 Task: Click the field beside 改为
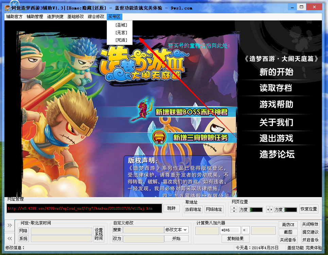coord(143,239)
